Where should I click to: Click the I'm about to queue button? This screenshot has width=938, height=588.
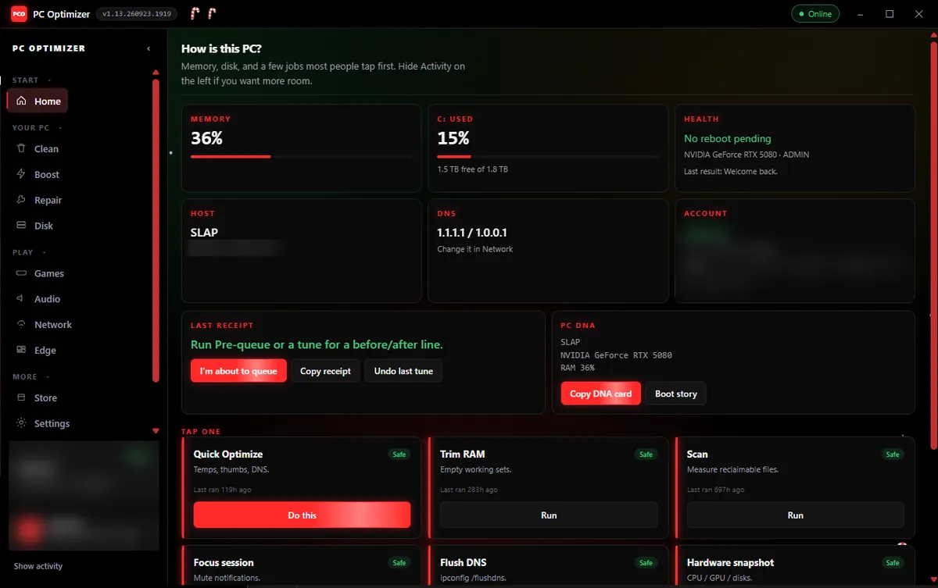point(238,371)
